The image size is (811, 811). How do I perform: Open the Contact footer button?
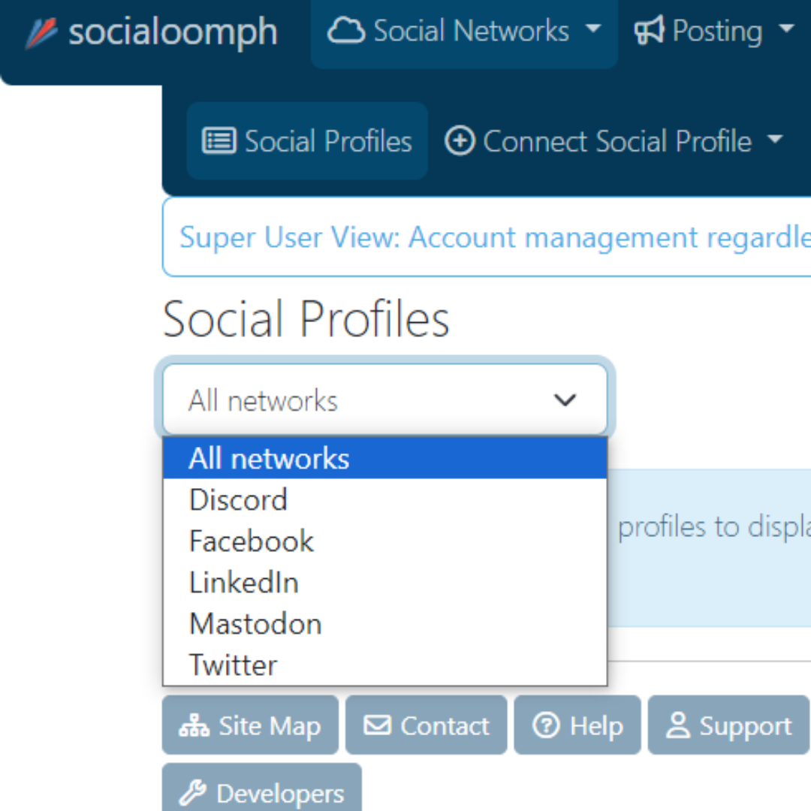[x=427, y=725]
